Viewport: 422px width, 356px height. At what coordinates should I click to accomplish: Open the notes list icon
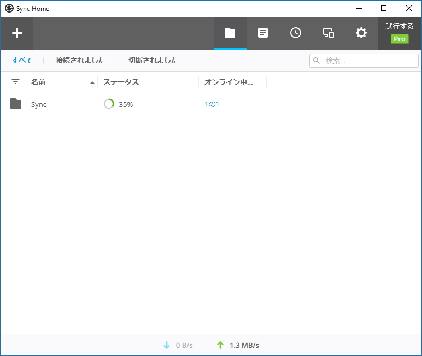tap(263, 33)
